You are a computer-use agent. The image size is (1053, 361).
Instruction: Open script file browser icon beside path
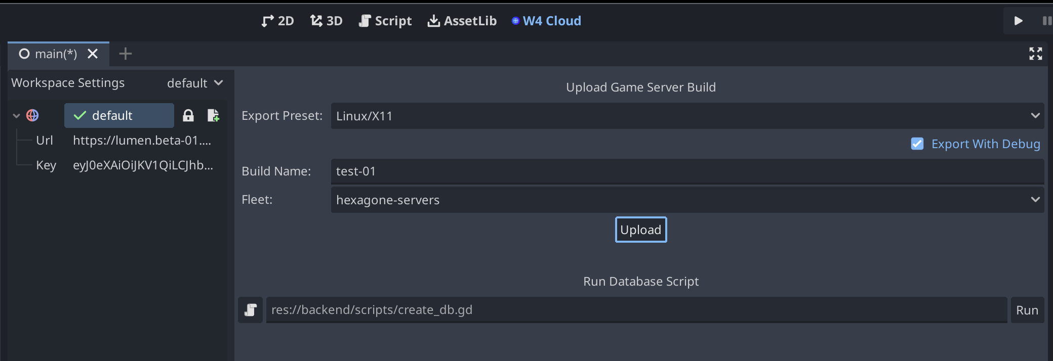point(250,310)
